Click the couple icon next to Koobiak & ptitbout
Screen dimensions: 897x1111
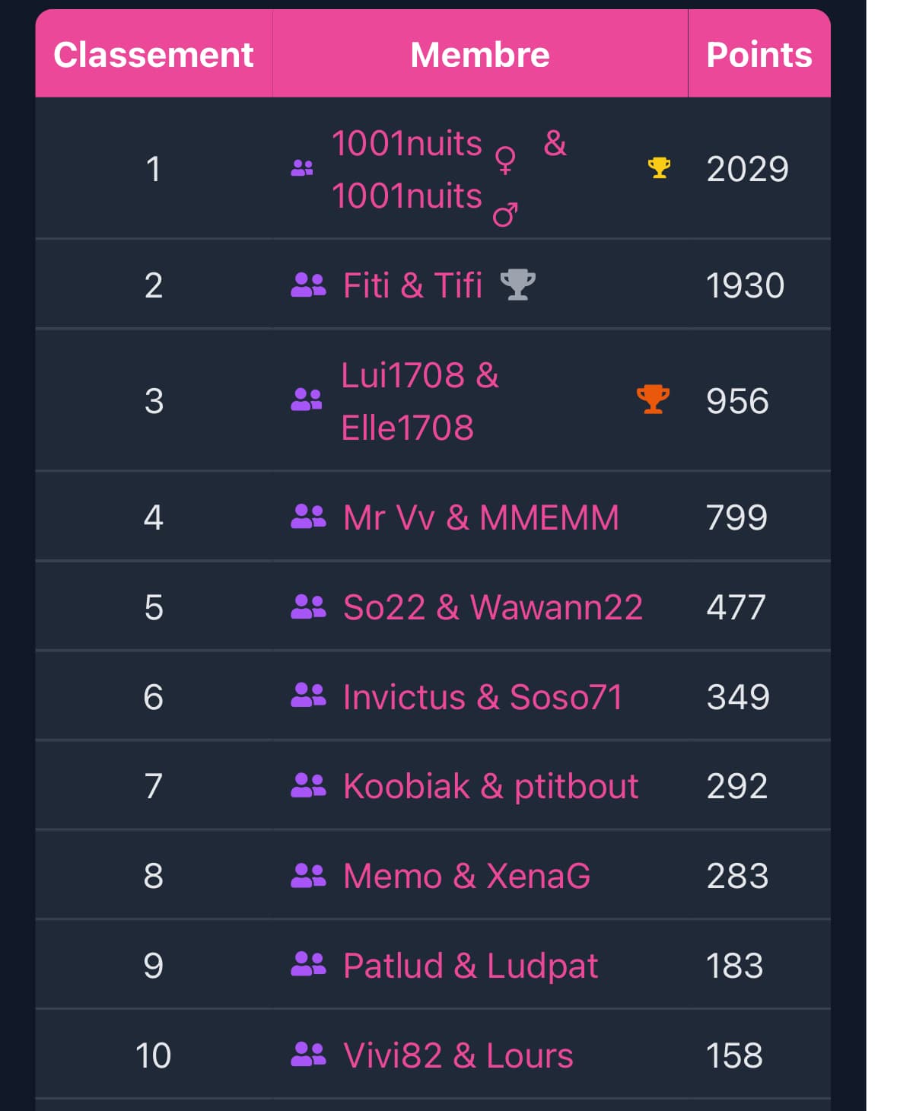pyautogui.click(x=308, y=785)
